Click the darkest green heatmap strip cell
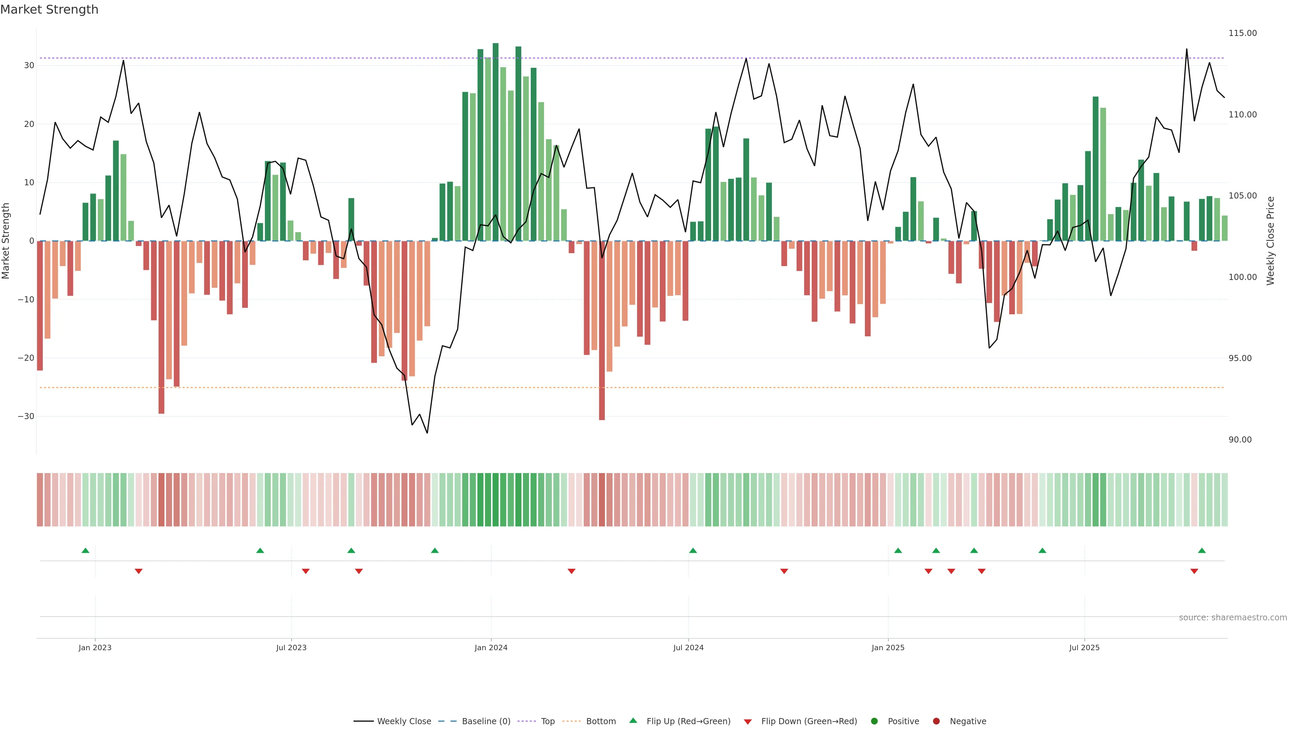Image resolution: width=1304 pixels, height=733 pixels. click(495, 500)
